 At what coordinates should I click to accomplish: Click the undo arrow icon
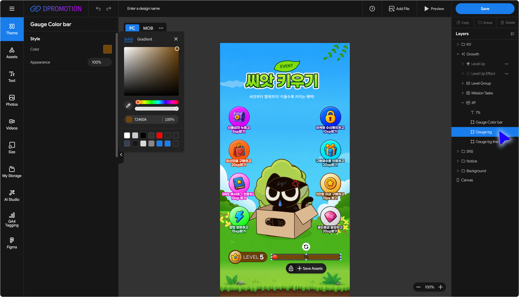(x=98, y=9)
